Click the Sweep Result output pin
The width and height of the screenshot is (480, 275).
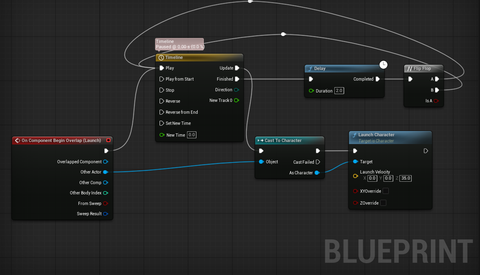[x=106, y=214]
